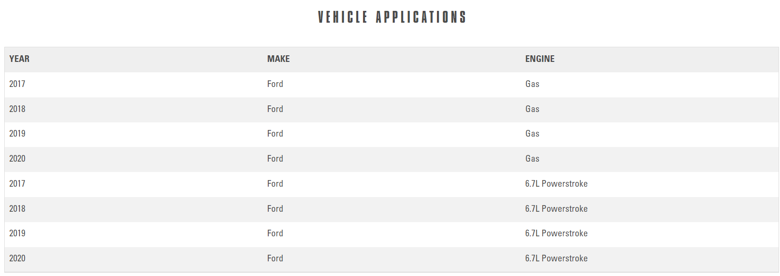Select Ford in the 2018 Gas row
The height and width of the screenshot is (276, 780).
tap(275, 109)
